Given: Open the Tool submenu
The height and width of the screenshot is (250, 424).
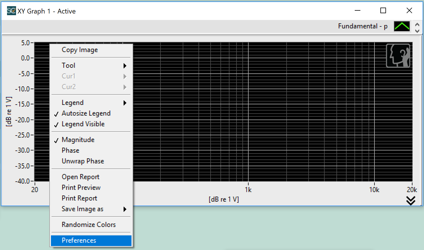Looking at the screenshot, I should [91, 66].
